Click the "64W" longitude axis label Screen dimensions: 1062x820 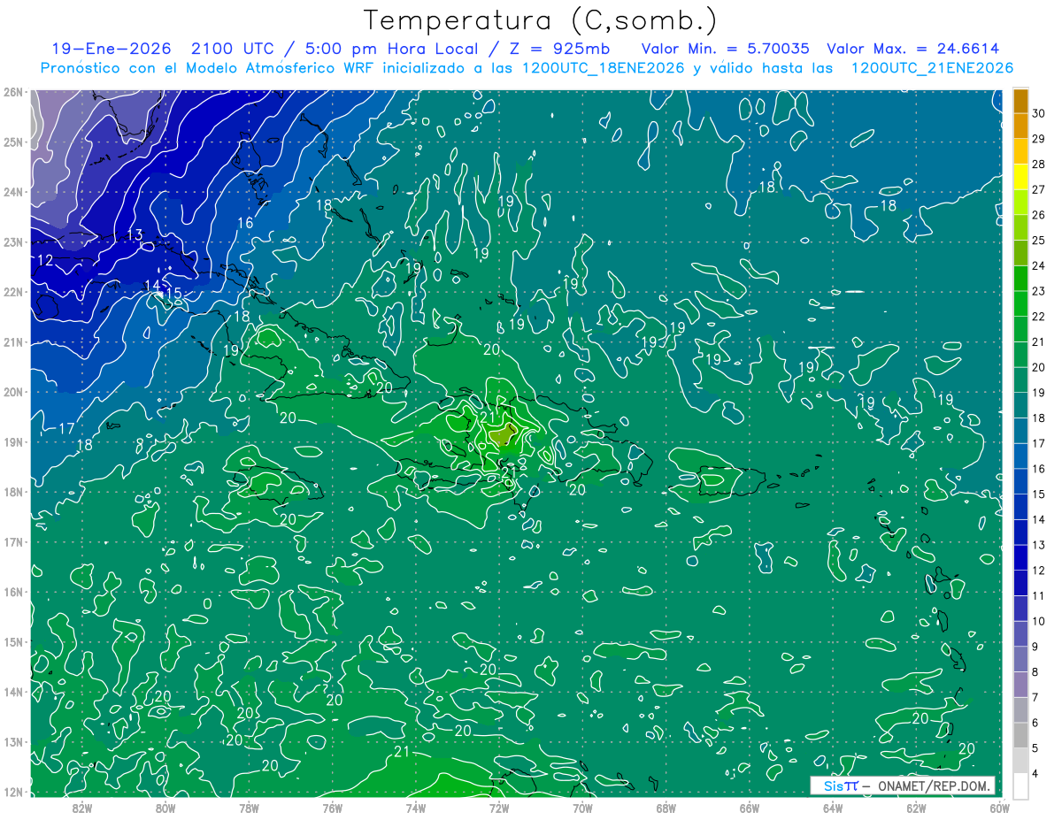[x=833, y=809]
